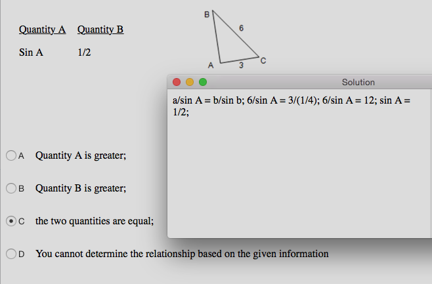
Task: Select radio button D
Action: click(x=11, y=253)
